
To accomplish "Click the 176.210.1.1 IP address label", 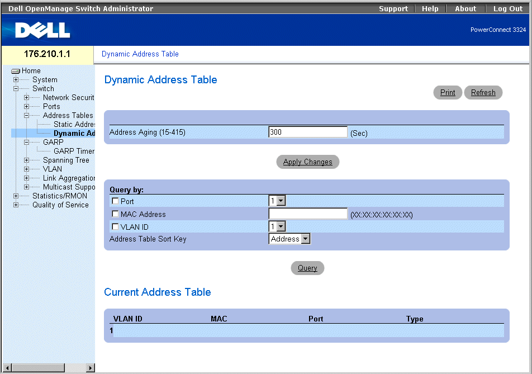I will tap(47, 54).
